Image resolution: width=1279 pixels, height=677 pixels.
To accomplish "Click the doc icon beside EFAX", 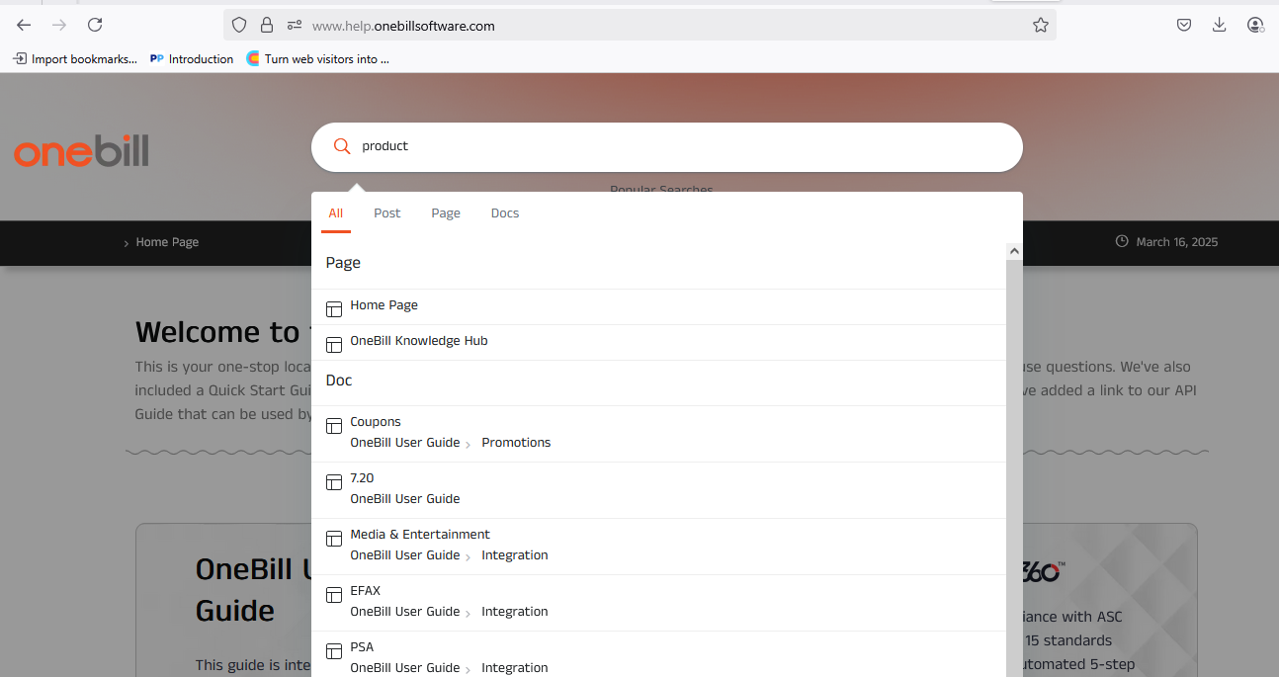I will pos(334,594).
